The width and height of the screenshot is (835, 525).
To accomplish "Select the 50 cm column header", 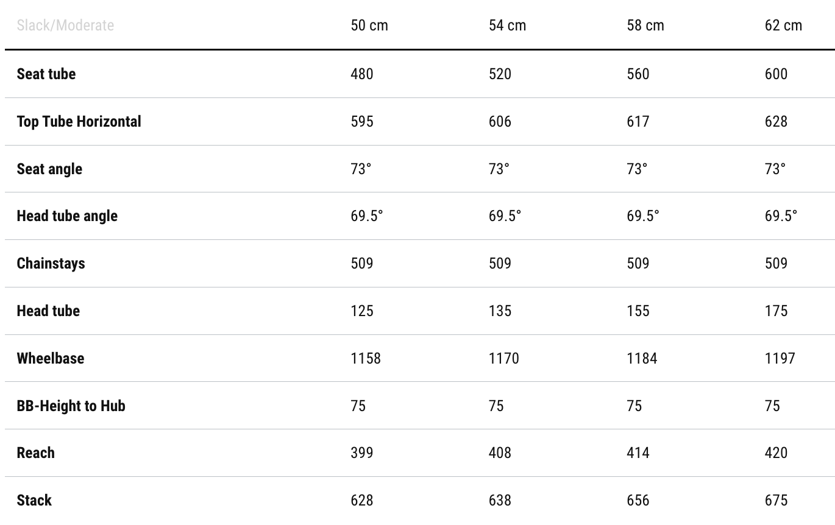I will click(x=369, y=26).
